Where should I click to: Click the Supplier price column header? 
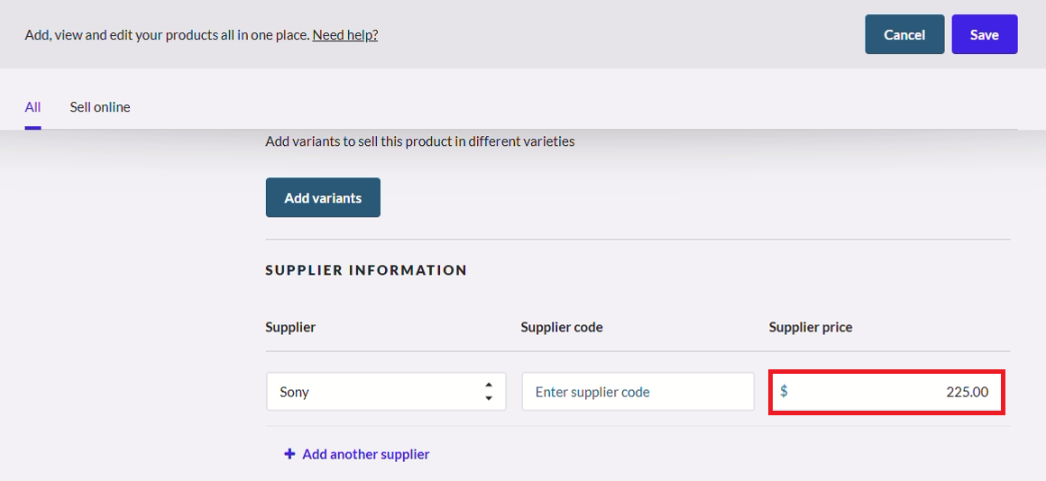point(811,327)
